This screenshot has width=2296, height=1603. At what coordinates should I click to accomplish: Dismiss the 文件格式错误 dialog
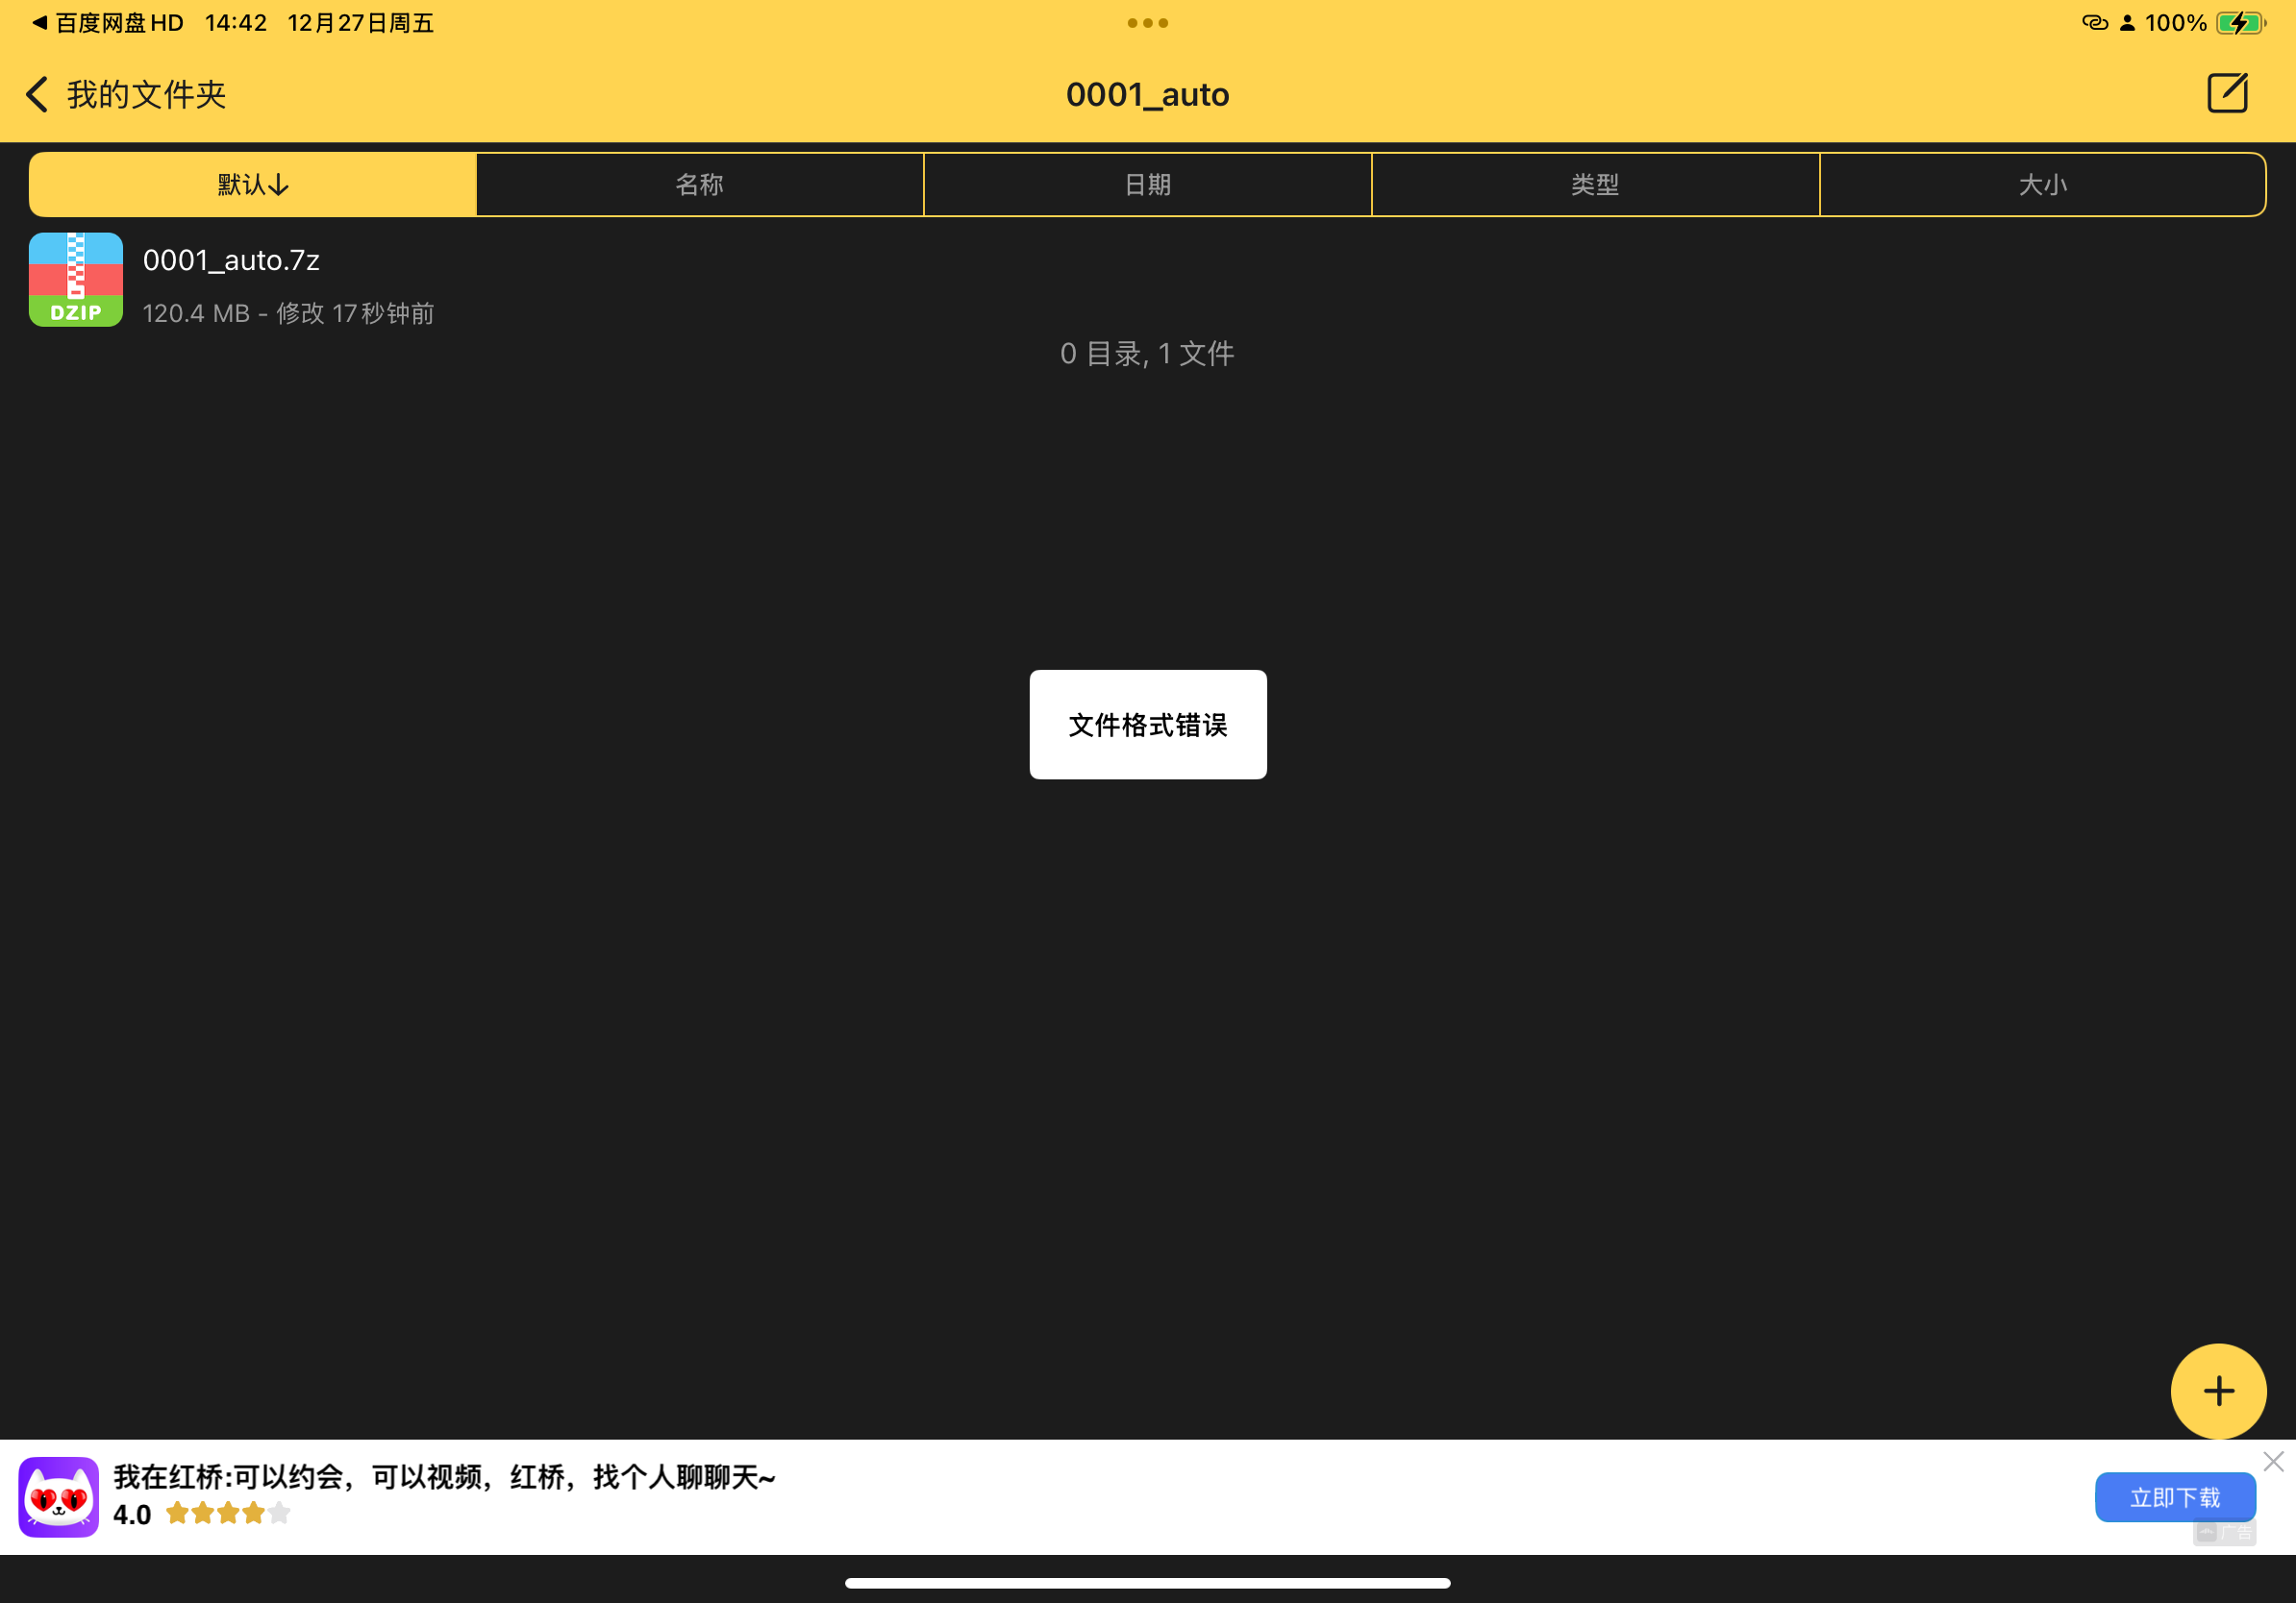[x=1148, y=724]
